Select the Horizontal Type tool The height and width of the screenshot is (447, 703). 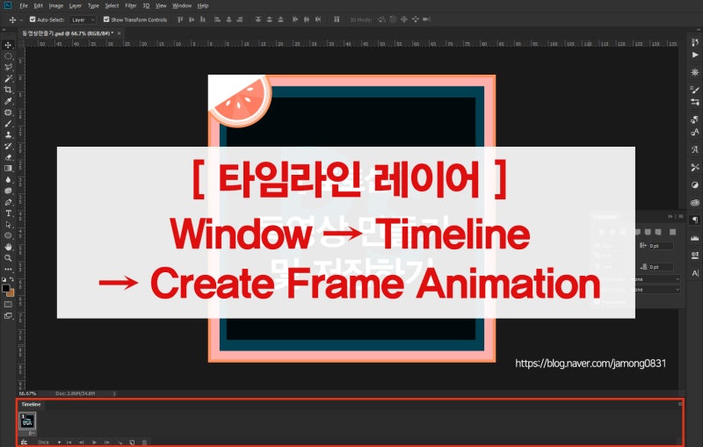coord(8,213)
